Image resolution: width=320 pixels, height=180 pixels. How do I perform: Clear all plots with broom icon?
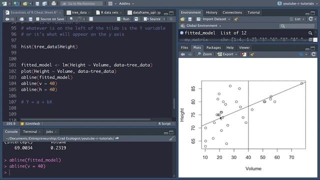pyautogui.click(x=252, y=54)
